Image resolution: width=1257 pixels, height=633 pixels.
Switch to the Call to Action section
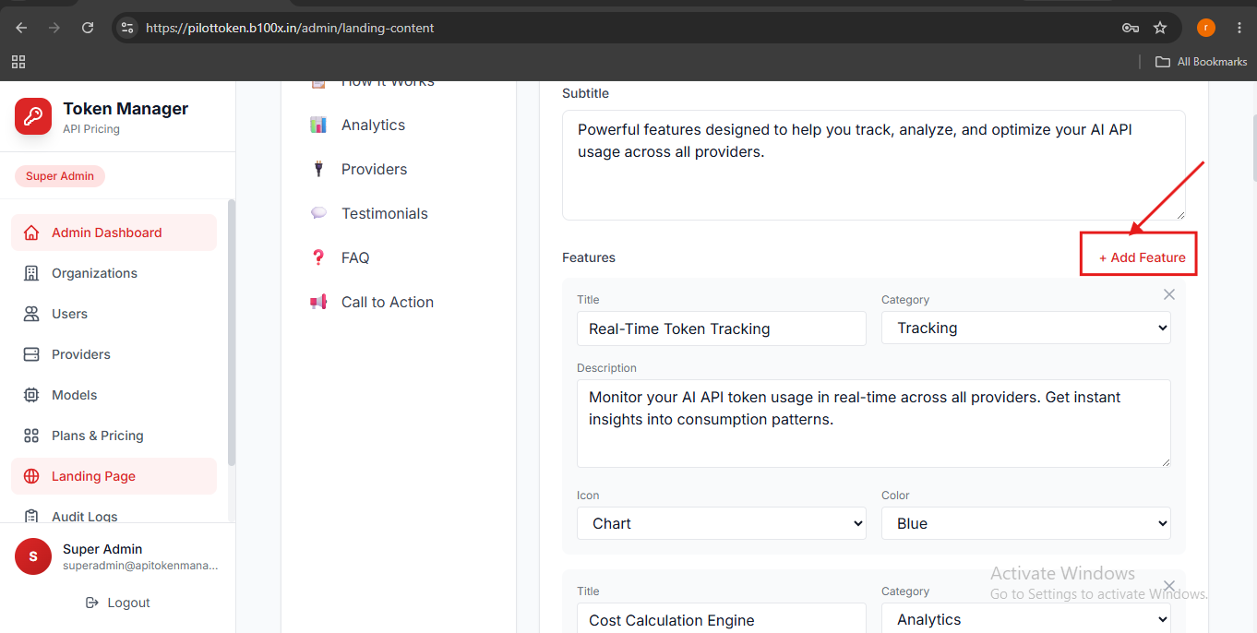coord(398,302)
